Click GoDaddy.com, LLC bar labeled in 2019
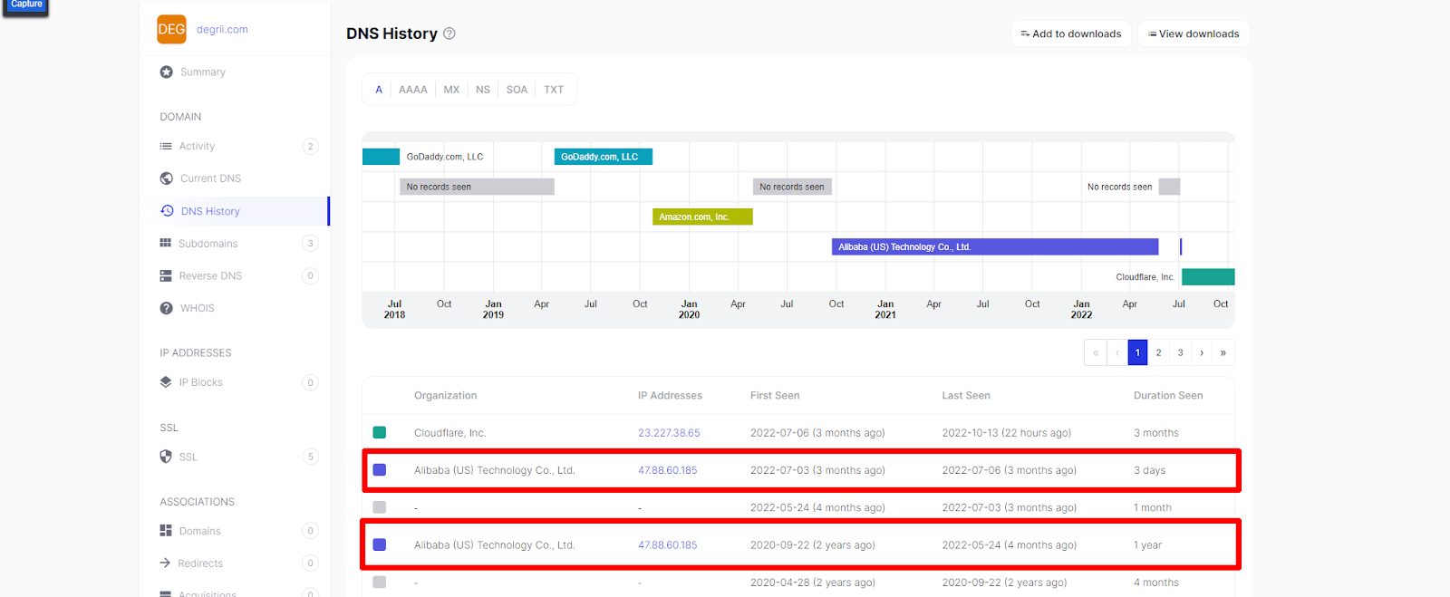This screenshot has width=1450, height=597. [604, 157]
